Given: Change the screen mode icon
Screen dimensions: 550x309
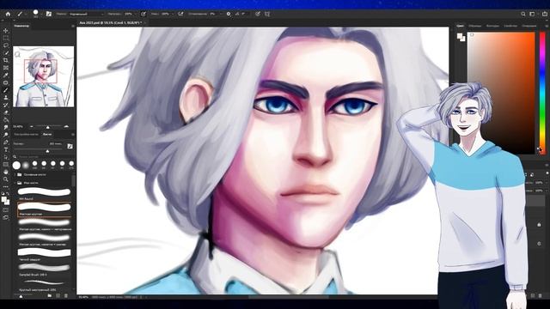Looking at the screenshot, I should (x=6, y=217).
